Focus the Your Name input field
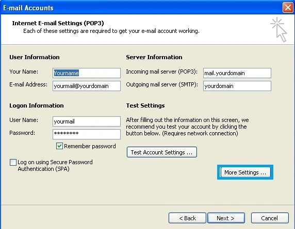Image resolution: width=295 pixels, height=229 pixels. (x=87, y=73)
